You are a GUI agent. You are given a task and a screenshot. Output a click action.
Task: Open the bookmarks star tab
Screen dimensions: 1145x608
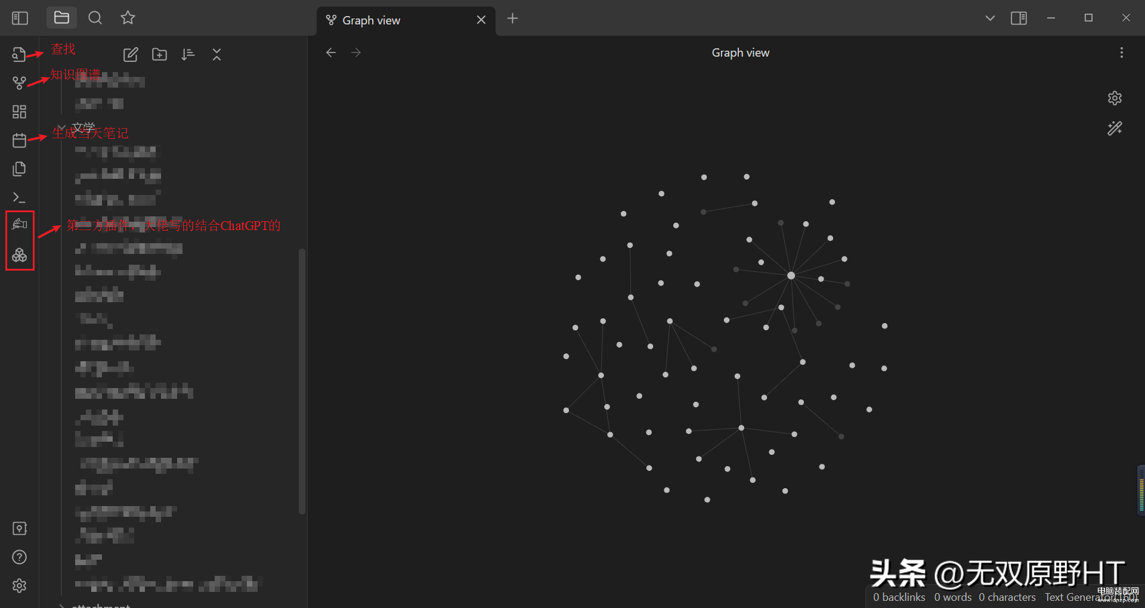(x=128, y=18)
